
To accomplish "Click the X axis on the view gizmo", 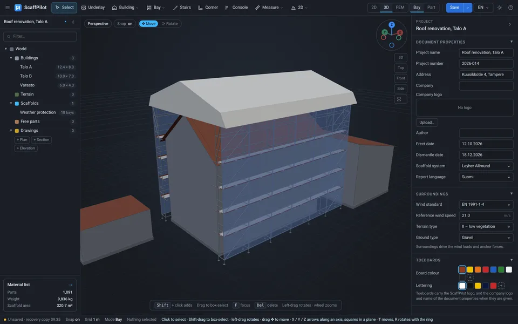I will [400, 32].
